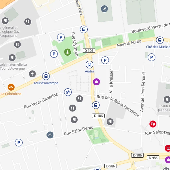The width and height of the screenshot is (170, 170).
Task: Click the football sports field icon
Action: (104, 9)
